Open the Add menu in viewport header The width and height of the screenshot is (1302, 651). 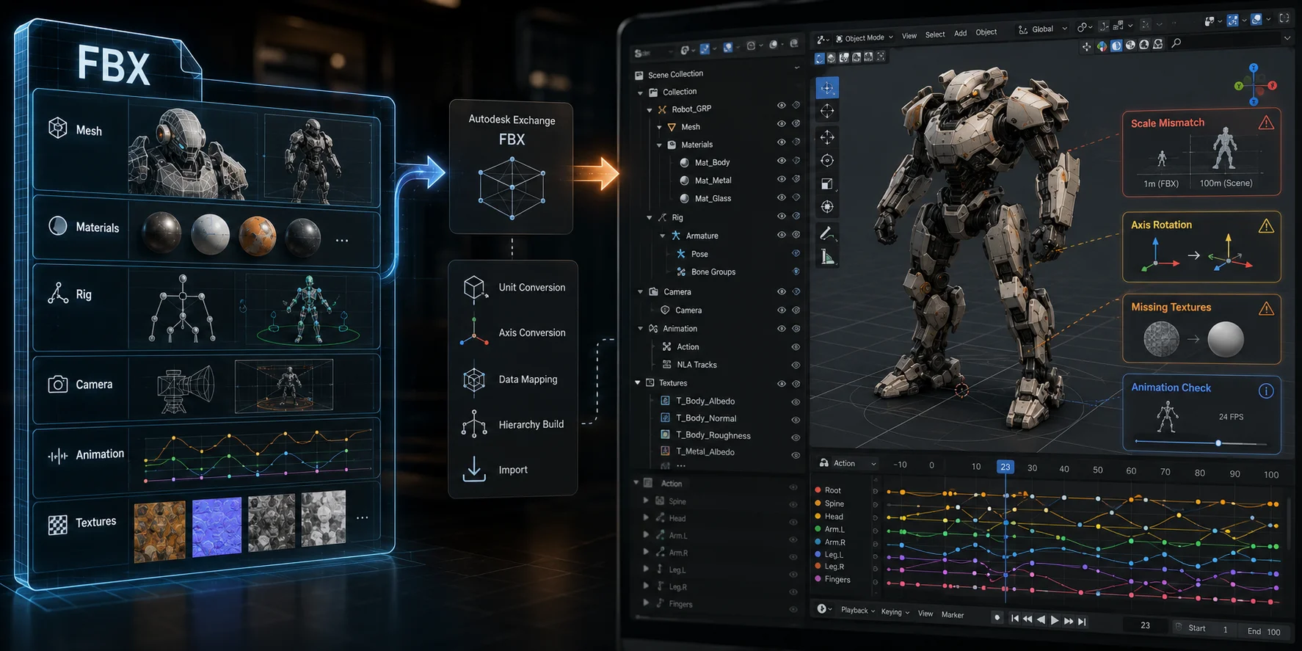coord(960,33)
